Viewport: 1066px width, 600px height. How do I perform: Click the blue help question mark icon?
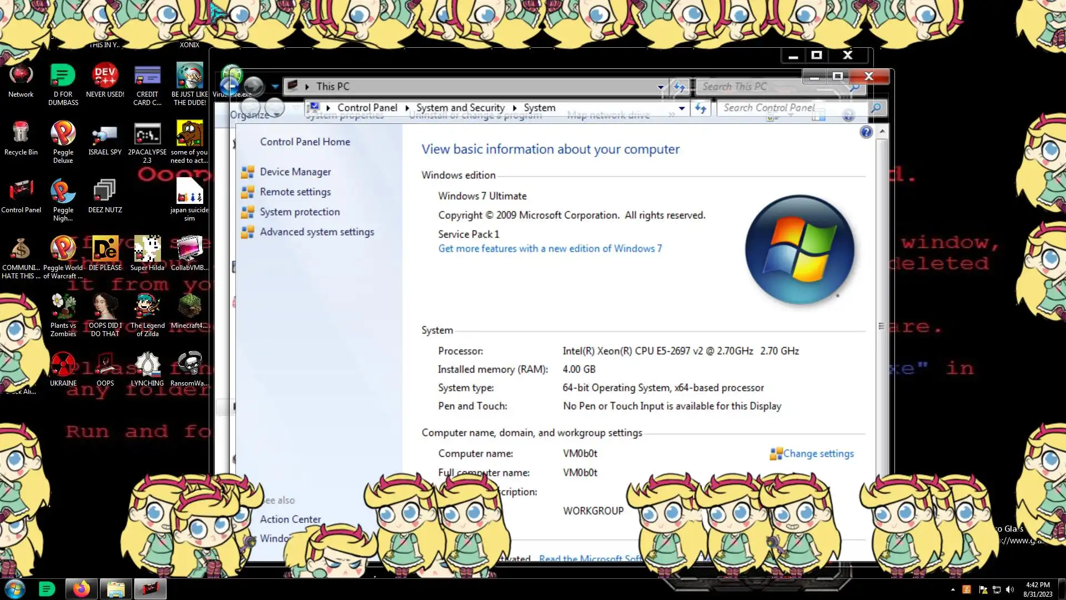point(866,132)
